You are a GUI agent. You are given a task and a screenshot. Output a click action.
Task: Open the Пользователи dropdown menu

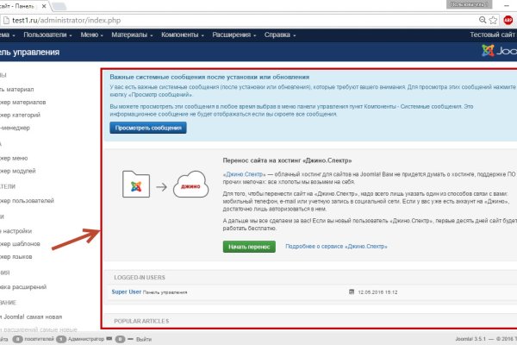point(46,34)
